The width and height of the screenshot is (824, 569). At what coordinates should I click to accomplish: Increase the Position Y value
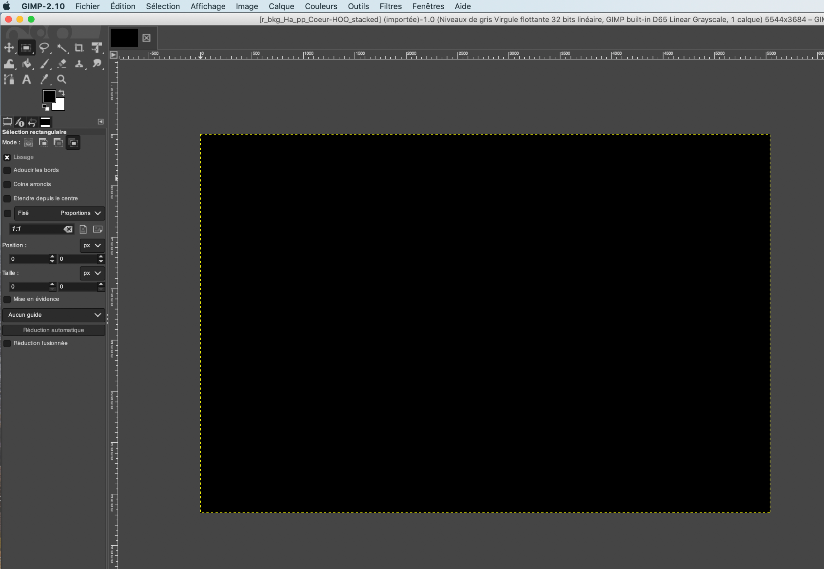click(101, 257)
